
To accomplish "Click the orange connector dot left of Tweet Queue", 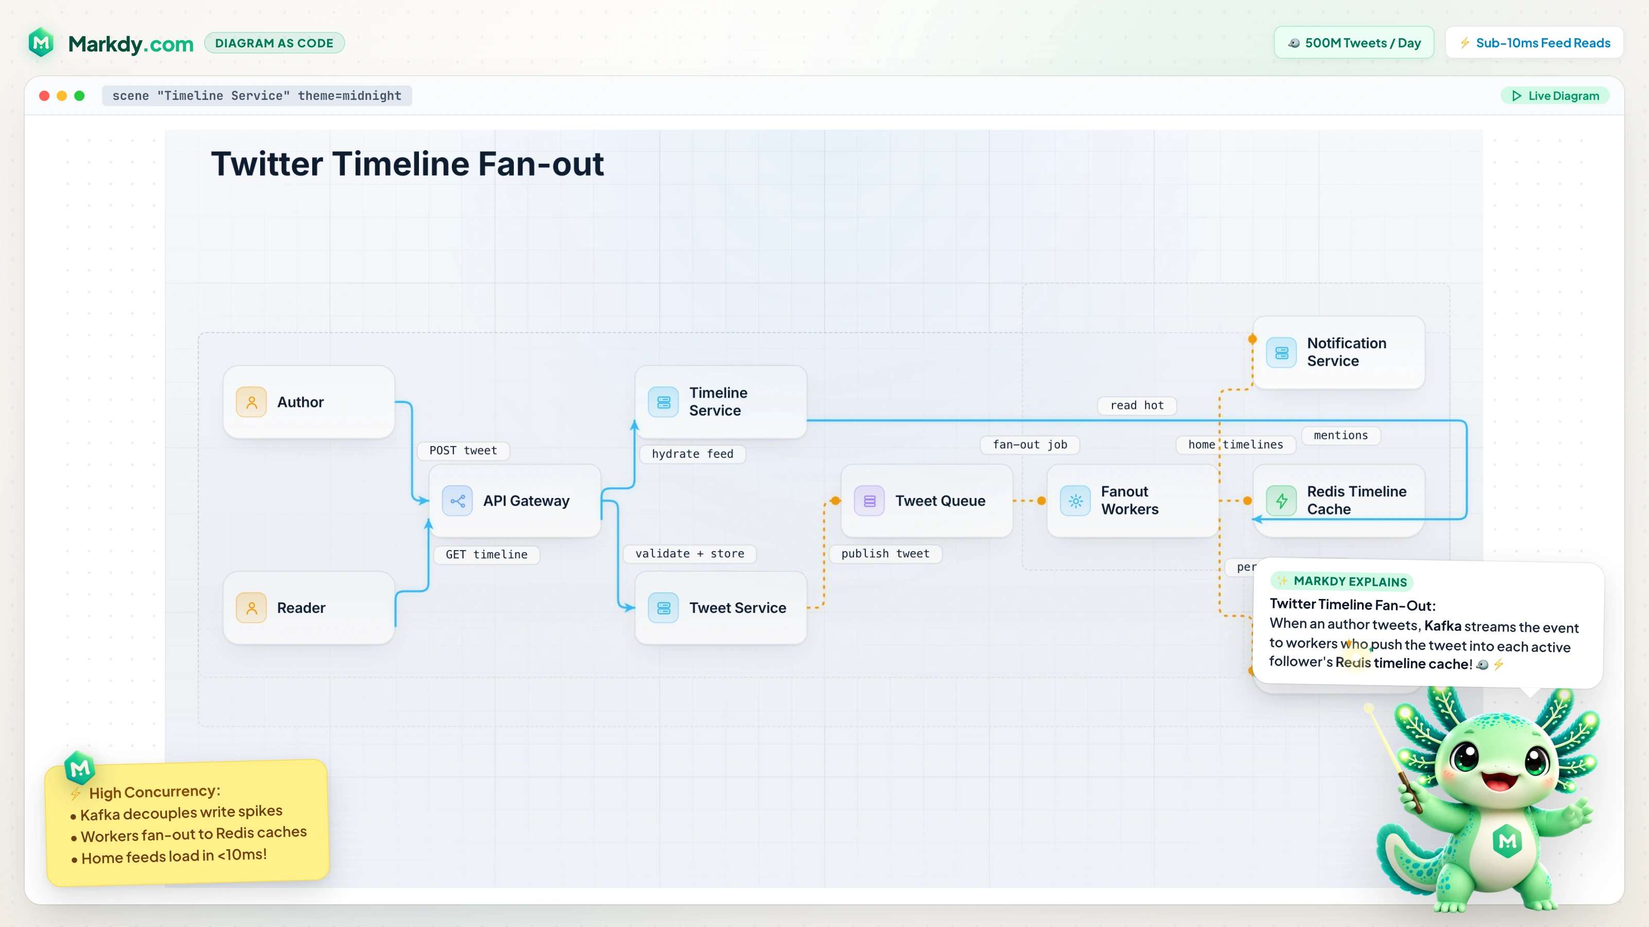I will tap(835, 501).
